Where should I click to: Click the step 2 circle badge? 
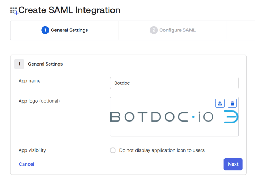153,30
